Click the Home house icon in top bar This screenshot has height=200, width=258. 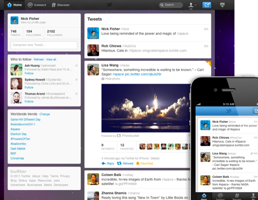point(10,5)
